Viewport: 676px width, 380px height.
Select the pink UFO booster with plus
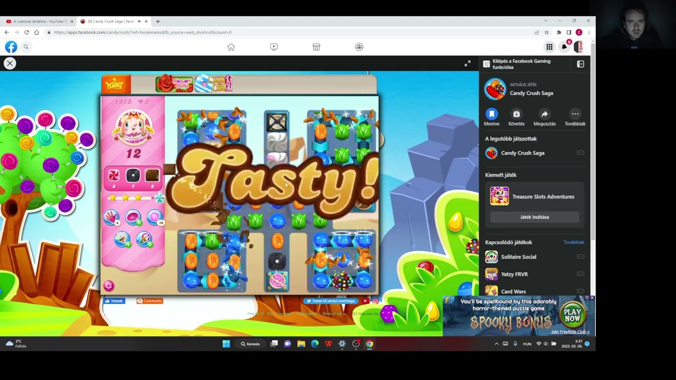click(x=133, y=217)
